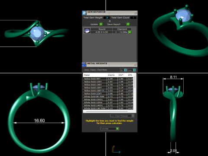Image resolution: width=208 pixels, height=156 pixels.
Task: Click the z-y axis indicator icon
Action: click(116, 149)
